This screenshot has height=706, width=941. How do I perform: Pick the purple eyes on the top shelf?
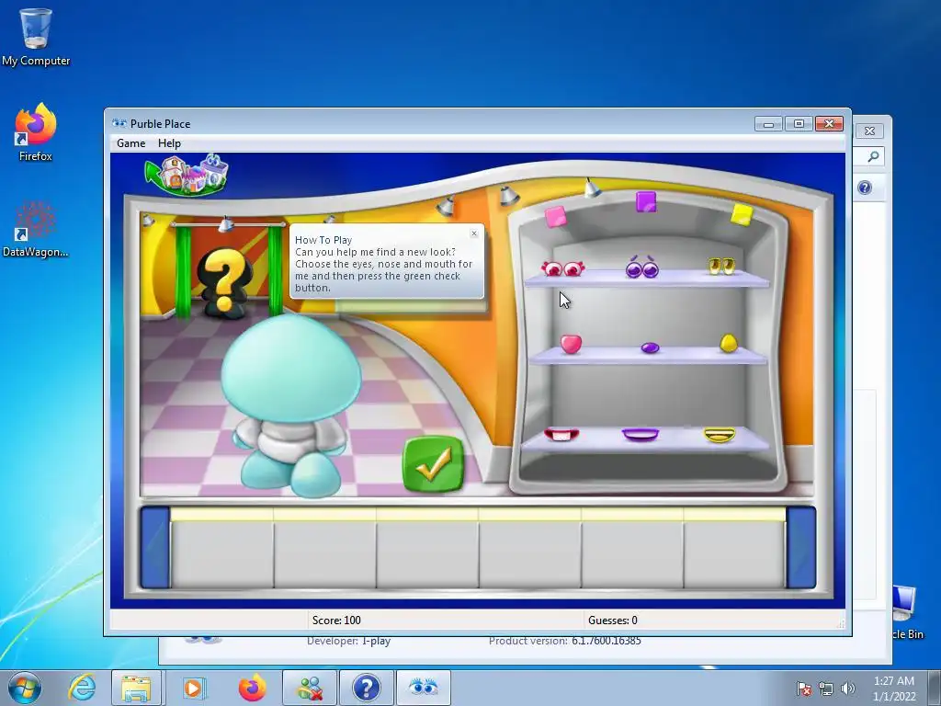(642, 268)
